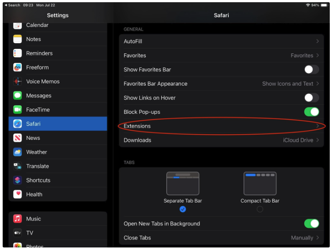Tap the Music note icon
Viewport: 332px width, 251px height.
click(17, 219)
